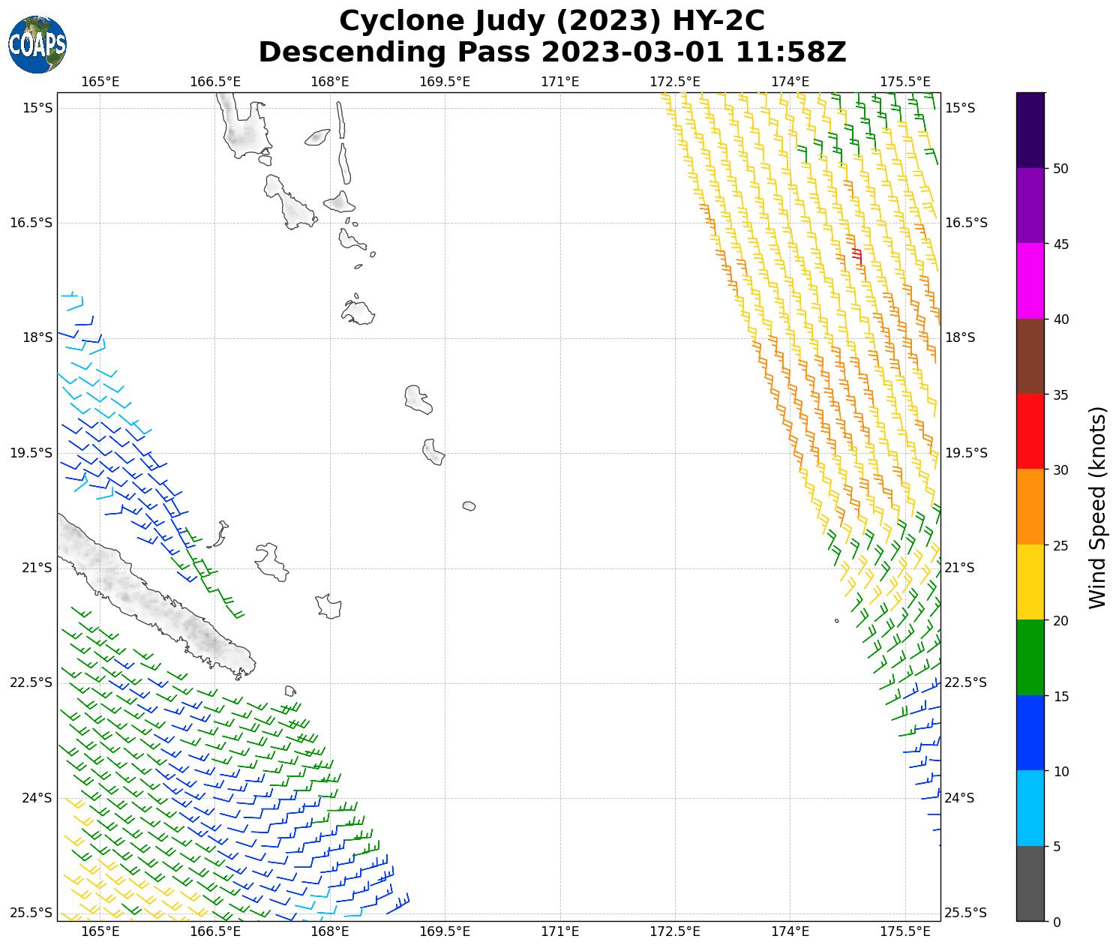The width and height of the screenshot is (1119, 948).
Task: Click the 18°S label on right axis
Action: pos(960,337)
